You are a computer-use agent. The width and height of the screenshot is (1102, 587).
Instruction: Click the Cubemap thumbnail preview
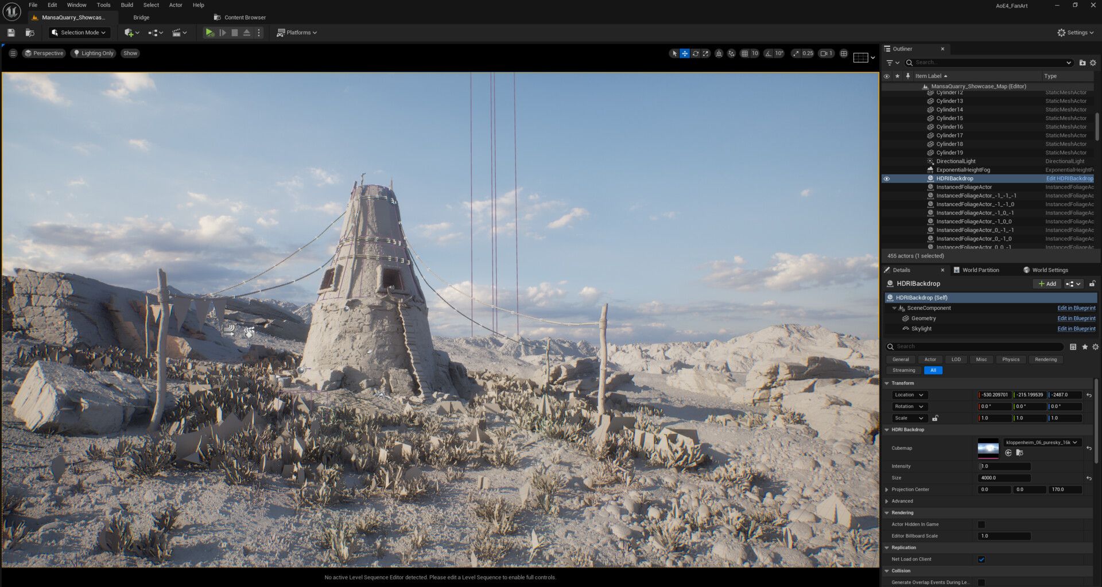(x=988, y=448)
